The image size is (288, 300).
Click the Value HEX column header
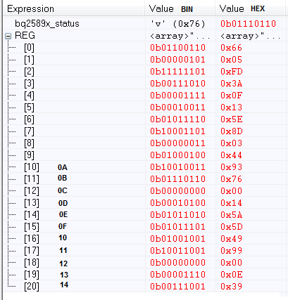(x=250, y=8)
